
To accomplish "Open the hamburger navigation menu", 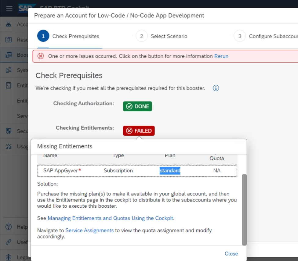I will pyautogui.click(x=9, y=8).
